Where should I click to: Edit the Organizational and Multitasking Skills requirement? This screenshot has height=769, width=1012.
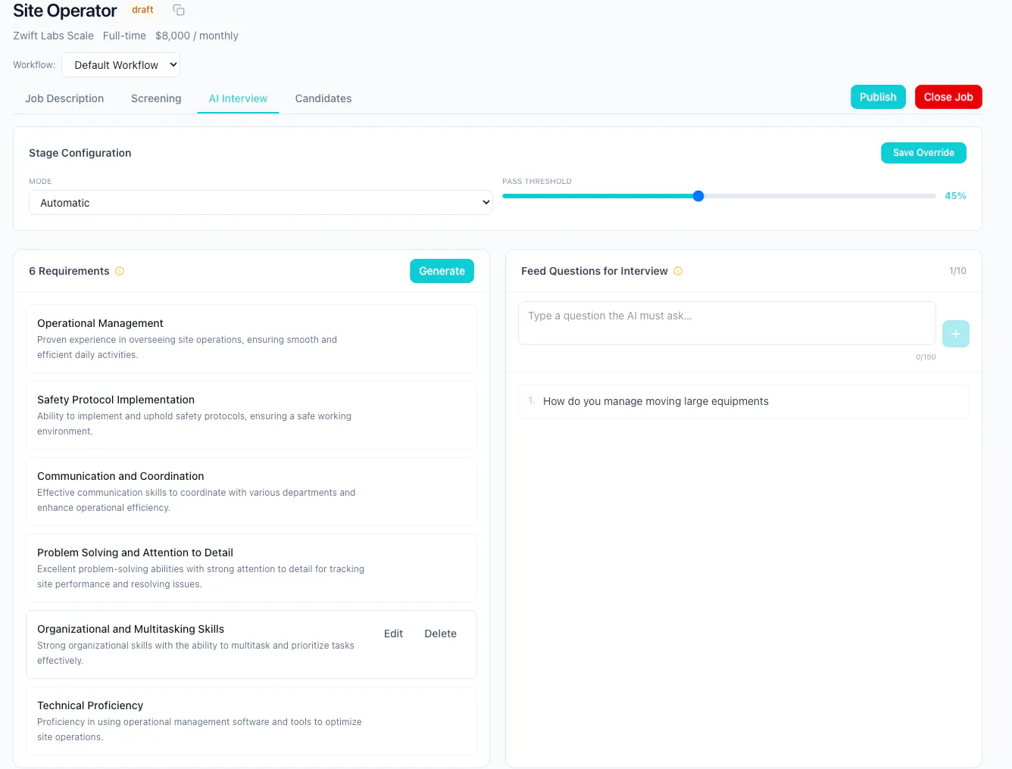[x=393, y=634]
